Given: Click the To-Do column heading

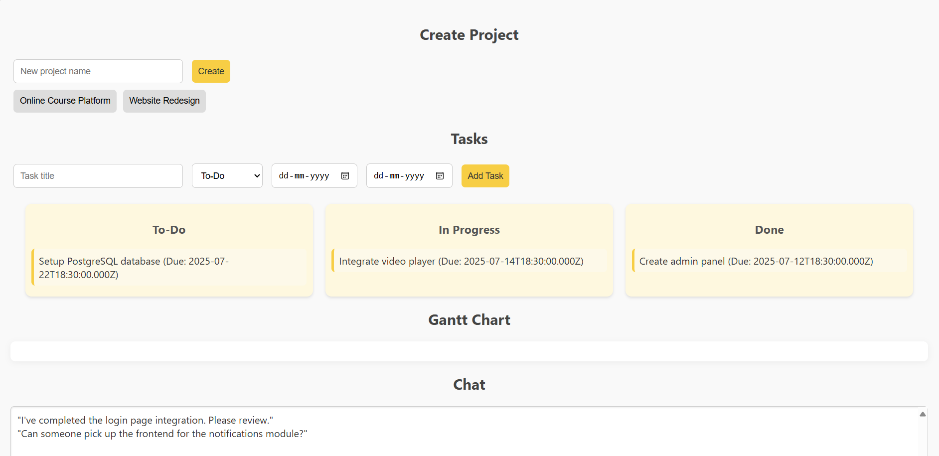Looking at the screenshot, I should click(x=169, y=230).
